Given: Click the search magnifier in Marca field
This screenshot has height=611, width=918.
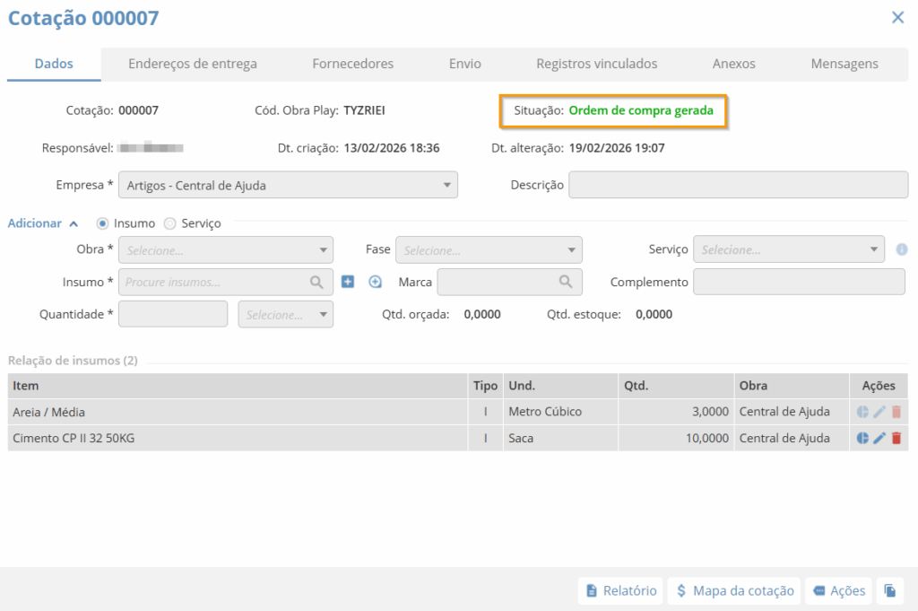Looking at the screenshot, I should (x=566, y=282).
